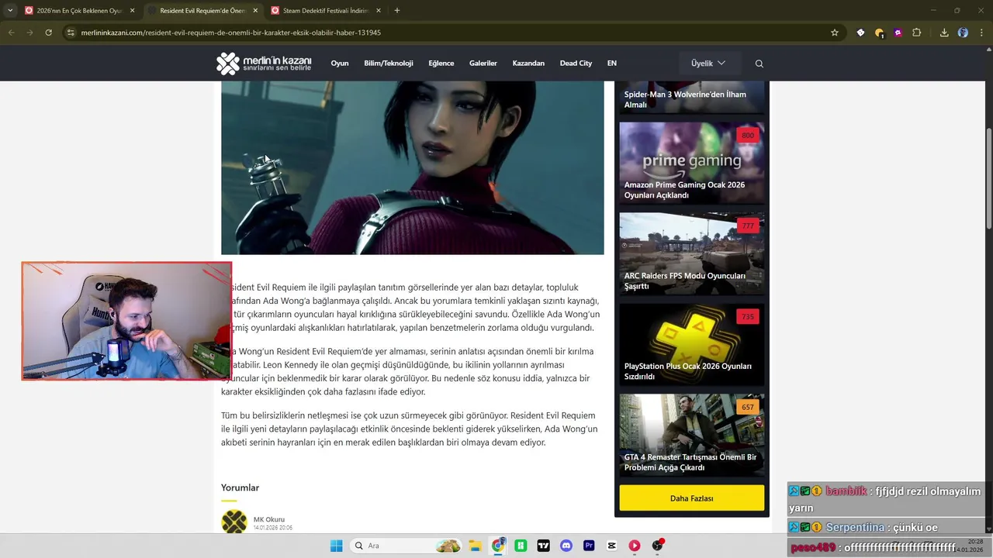This screenshot has height=558, width=993.
Task: Open the Chrome three-dot menu
Action: (981, 33)
